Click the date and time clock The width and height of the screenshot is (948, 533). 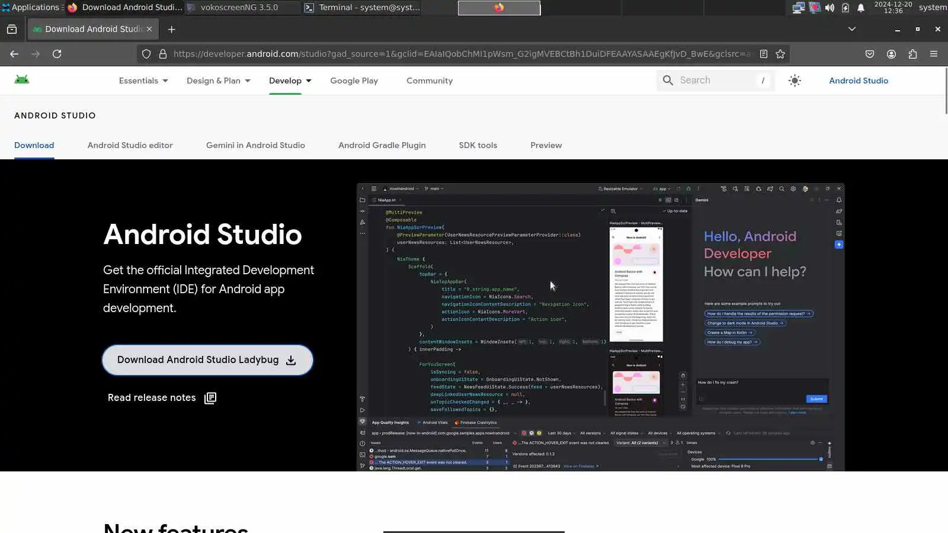coord(893,8)
